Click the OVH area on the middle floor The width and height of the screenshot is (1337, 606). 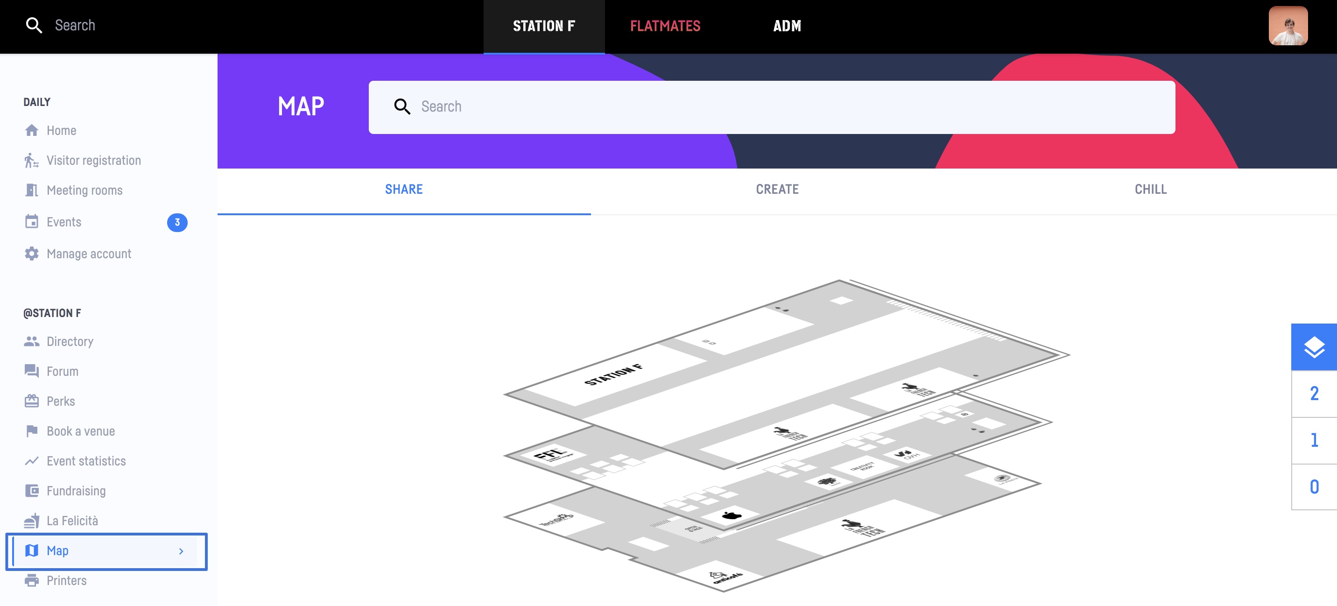[907, 455]
